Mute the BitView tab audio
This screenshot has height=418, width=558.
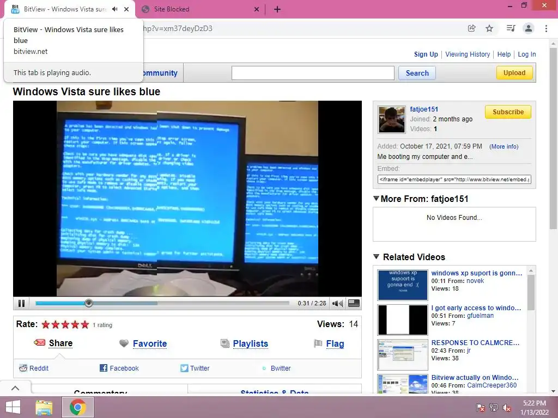tap(114, 9)
